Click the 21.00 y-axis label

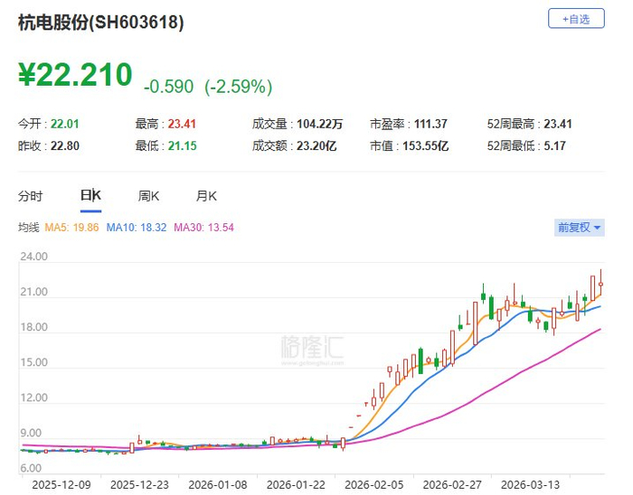coord(34,292)
